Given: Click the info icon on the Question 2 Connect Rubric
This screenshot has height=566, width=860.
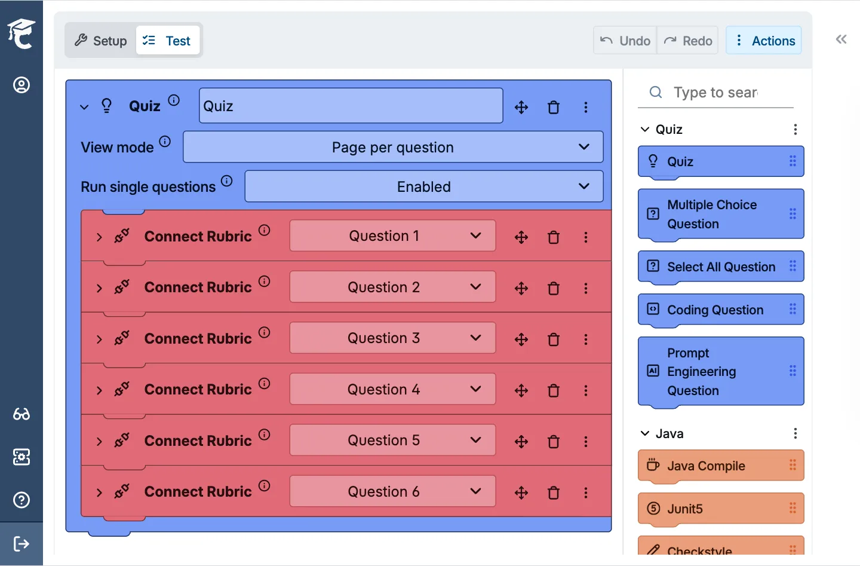Looking at the screenshot, I should click(265, 281).
